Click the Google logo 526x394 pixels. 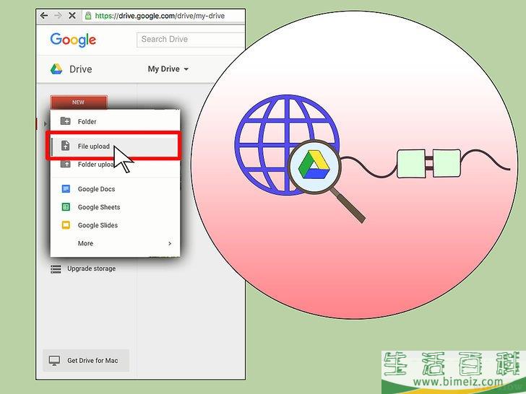click(73, 40)
